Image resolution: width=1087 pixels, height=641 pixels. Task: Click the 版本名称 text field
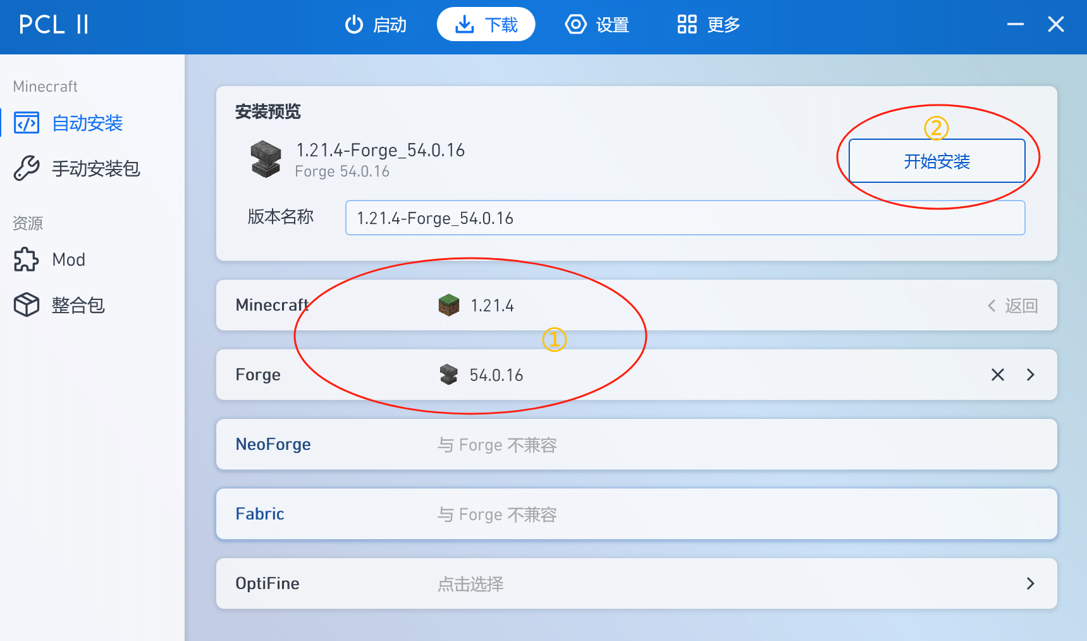coord(685,218)
